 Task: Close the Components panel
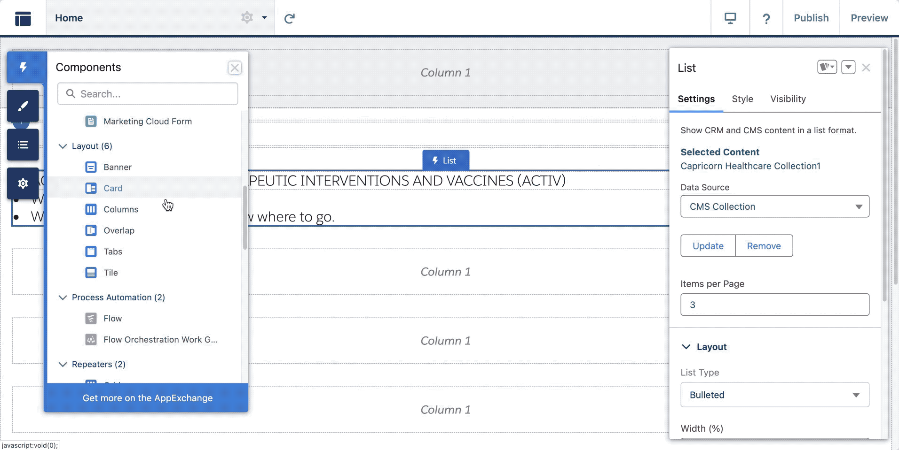click(x=235, y=68)
